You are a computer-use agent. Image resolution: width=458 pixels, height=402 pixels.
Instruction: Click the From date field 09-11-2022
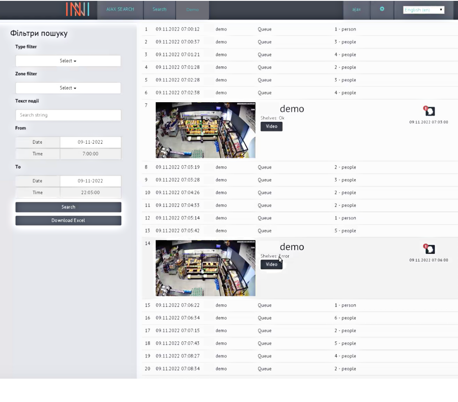90,142
